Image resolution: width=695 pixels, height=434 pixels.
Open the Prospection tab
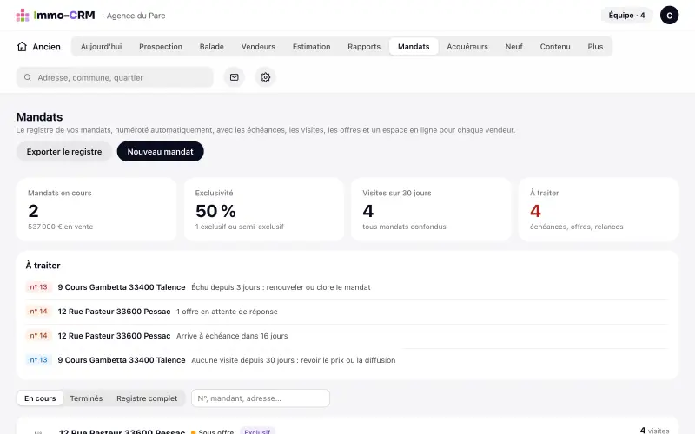(x=161, y=47)
